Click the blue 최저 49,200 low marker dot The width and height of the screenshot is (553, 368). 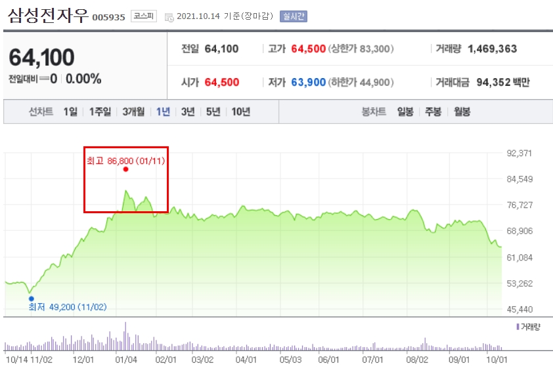click(x=32, y=298)
